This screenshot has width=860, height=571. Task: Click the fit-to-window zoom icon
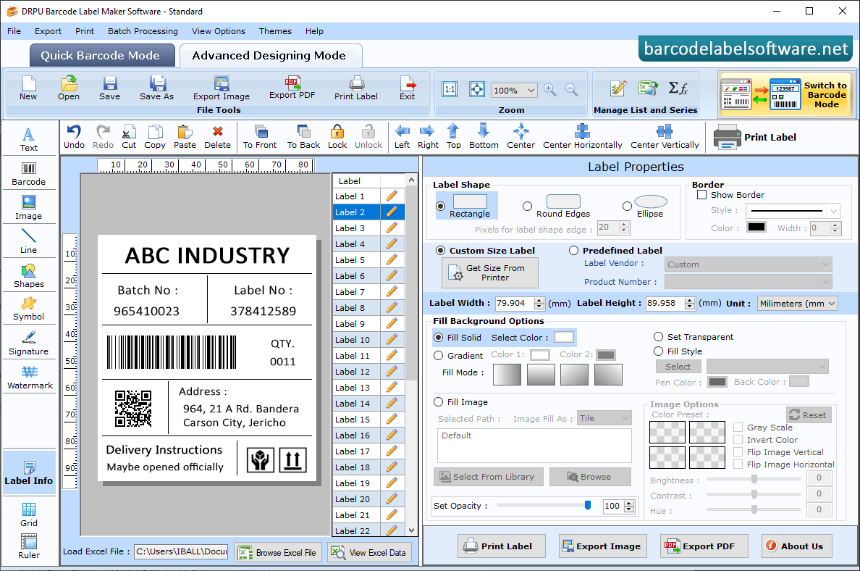coord(476,89)
